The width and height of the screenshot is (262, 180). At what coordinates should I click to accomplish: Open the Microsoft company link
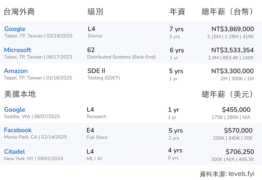click(x=18, y=50)
